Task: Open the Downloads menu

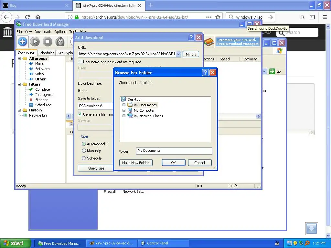Action: [43, 32]
